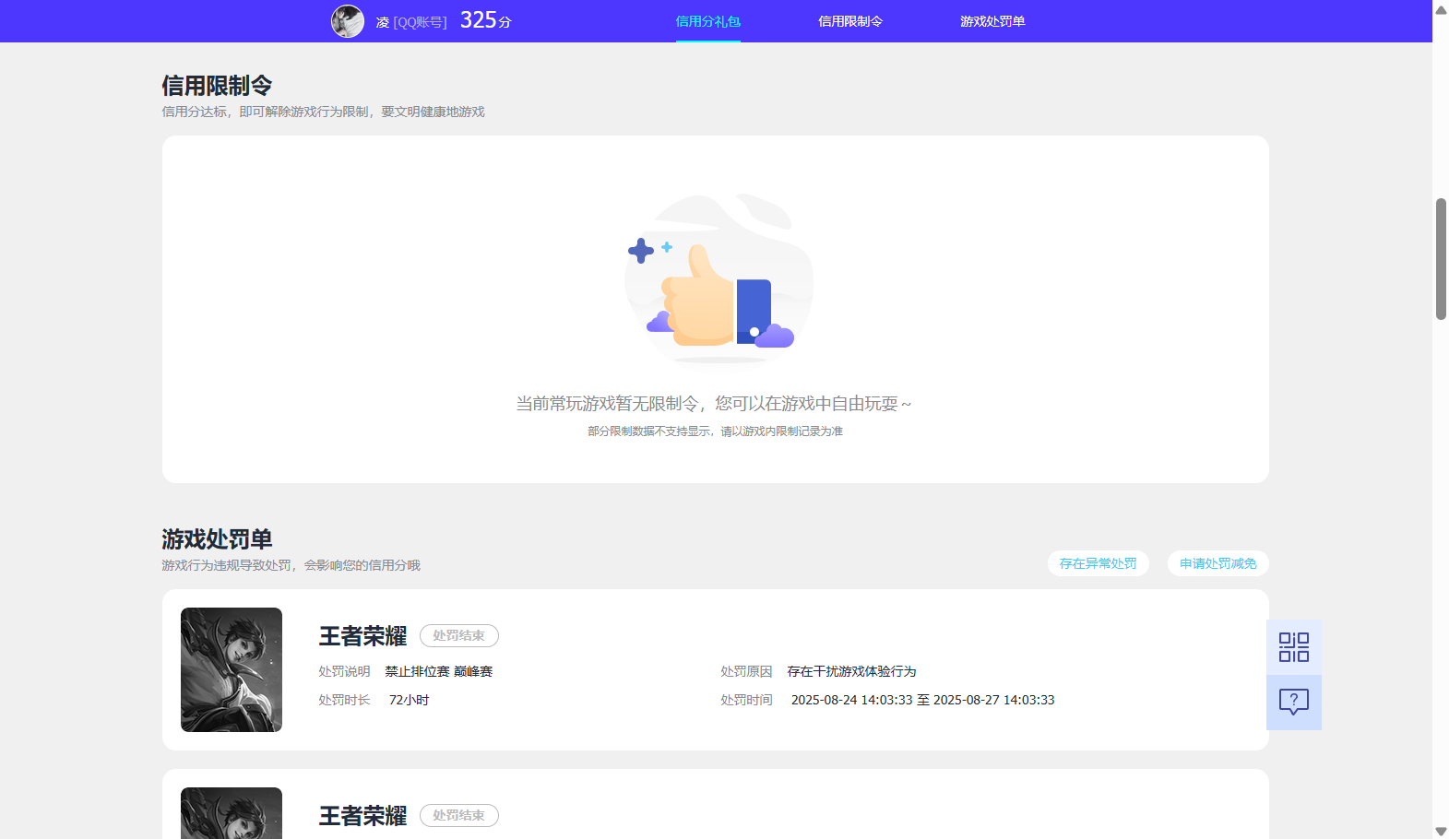This screenshot has height=839, width=1449.
Task: Click the 申请处罚减免 button
Action: tap(1217, 563)
